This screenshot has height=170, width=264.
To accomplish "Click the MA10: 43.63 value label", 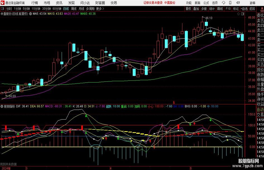I will pyautogui.click(x=55, y=14).
